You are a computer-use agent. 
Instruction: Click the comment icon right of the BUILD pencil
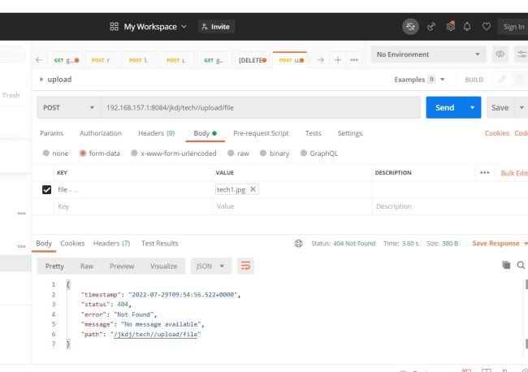[x=520, y=80]
